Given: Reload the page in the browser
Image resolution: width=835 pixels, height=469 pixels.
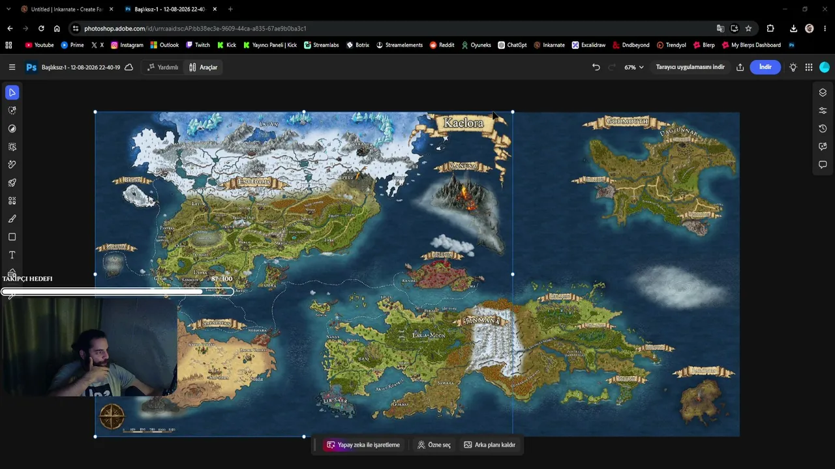Looking at the screenshot, I should 41,29.
